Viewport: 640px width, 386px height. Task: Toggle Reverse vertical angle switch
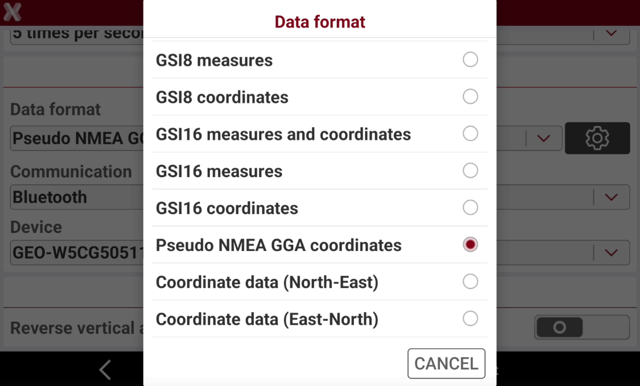pyautogui.click(x=582, y=327)
